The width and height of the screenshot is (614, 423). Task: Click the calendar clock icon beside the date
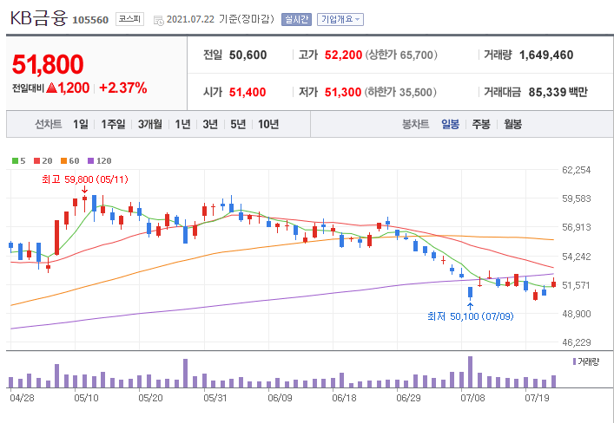(x=159, y=20)
